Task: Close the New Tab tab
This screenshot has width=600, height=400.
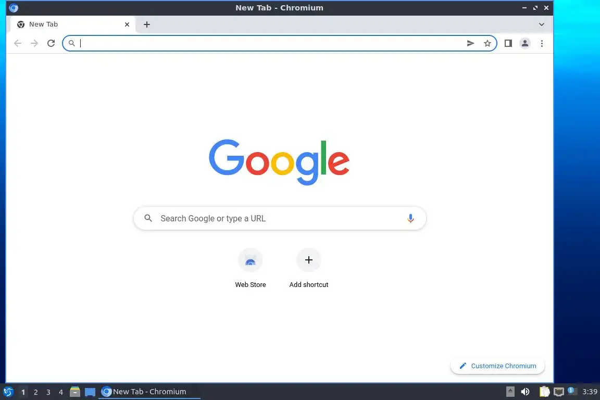Action: (x=127, y=24)
